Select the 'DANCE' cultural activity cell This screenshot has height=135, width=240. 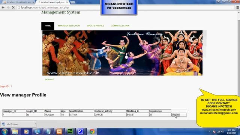pos(110,115)
